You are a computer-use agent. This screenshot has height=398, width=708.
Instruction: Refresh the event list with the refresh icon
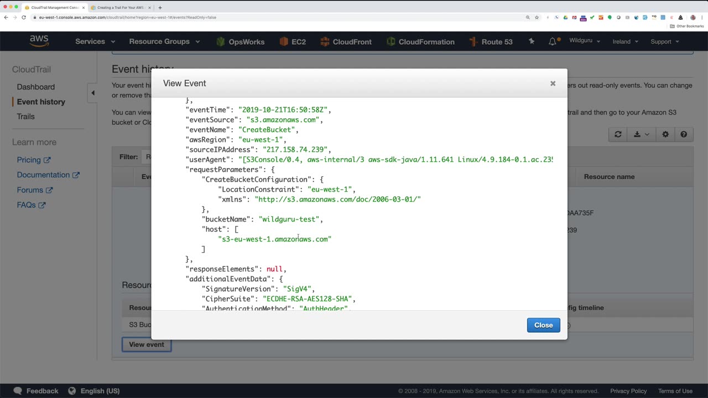(618, 134)
